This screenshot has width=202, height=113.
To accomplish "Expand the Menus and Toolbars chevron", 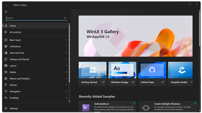I will [x=67, y=78].
